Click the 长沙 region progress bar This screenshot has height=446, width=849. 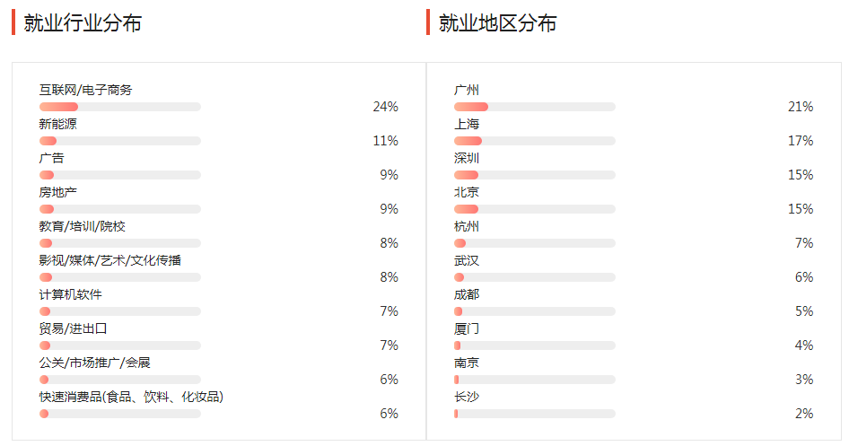coord(534,414)
